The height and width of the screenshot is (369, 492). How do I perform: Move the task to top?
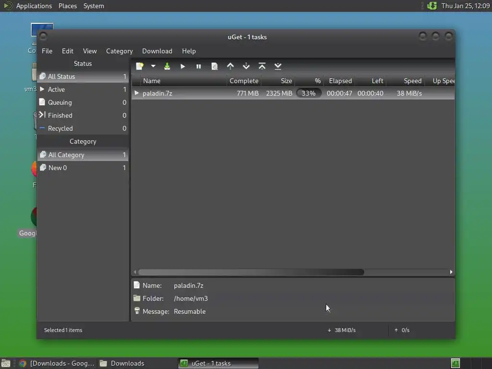pos(262,66)
